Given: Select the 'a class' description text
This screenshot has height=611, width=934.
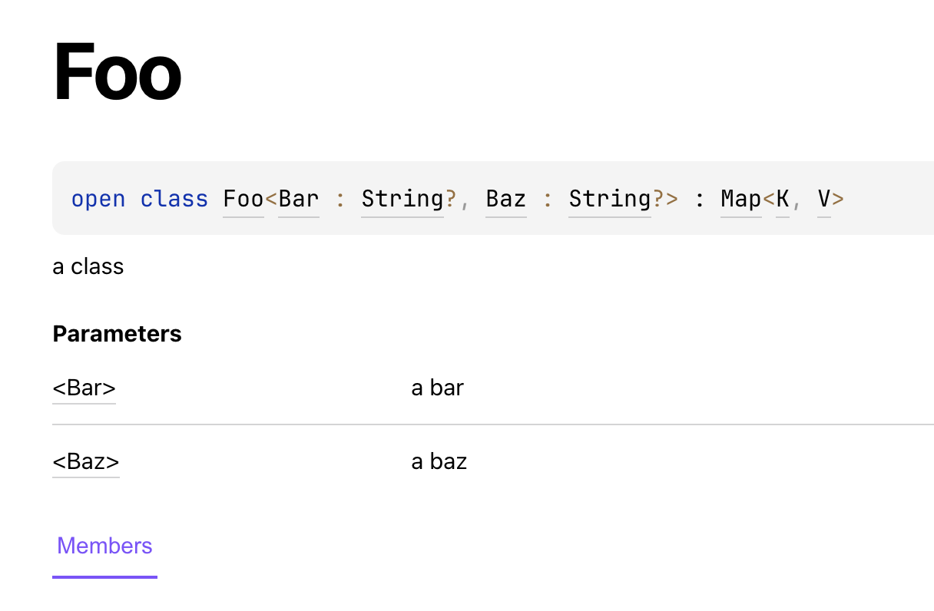Looking at the screenshot, I should [x=88, y=266].
